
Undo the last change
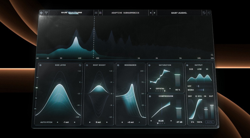pos(204,13)
